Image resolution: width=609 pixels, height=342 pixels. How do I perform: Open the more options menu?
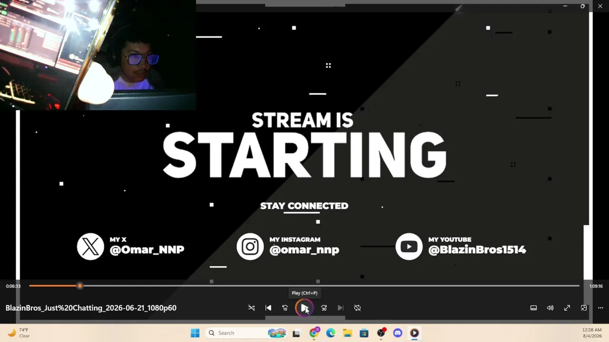point(600,308)
